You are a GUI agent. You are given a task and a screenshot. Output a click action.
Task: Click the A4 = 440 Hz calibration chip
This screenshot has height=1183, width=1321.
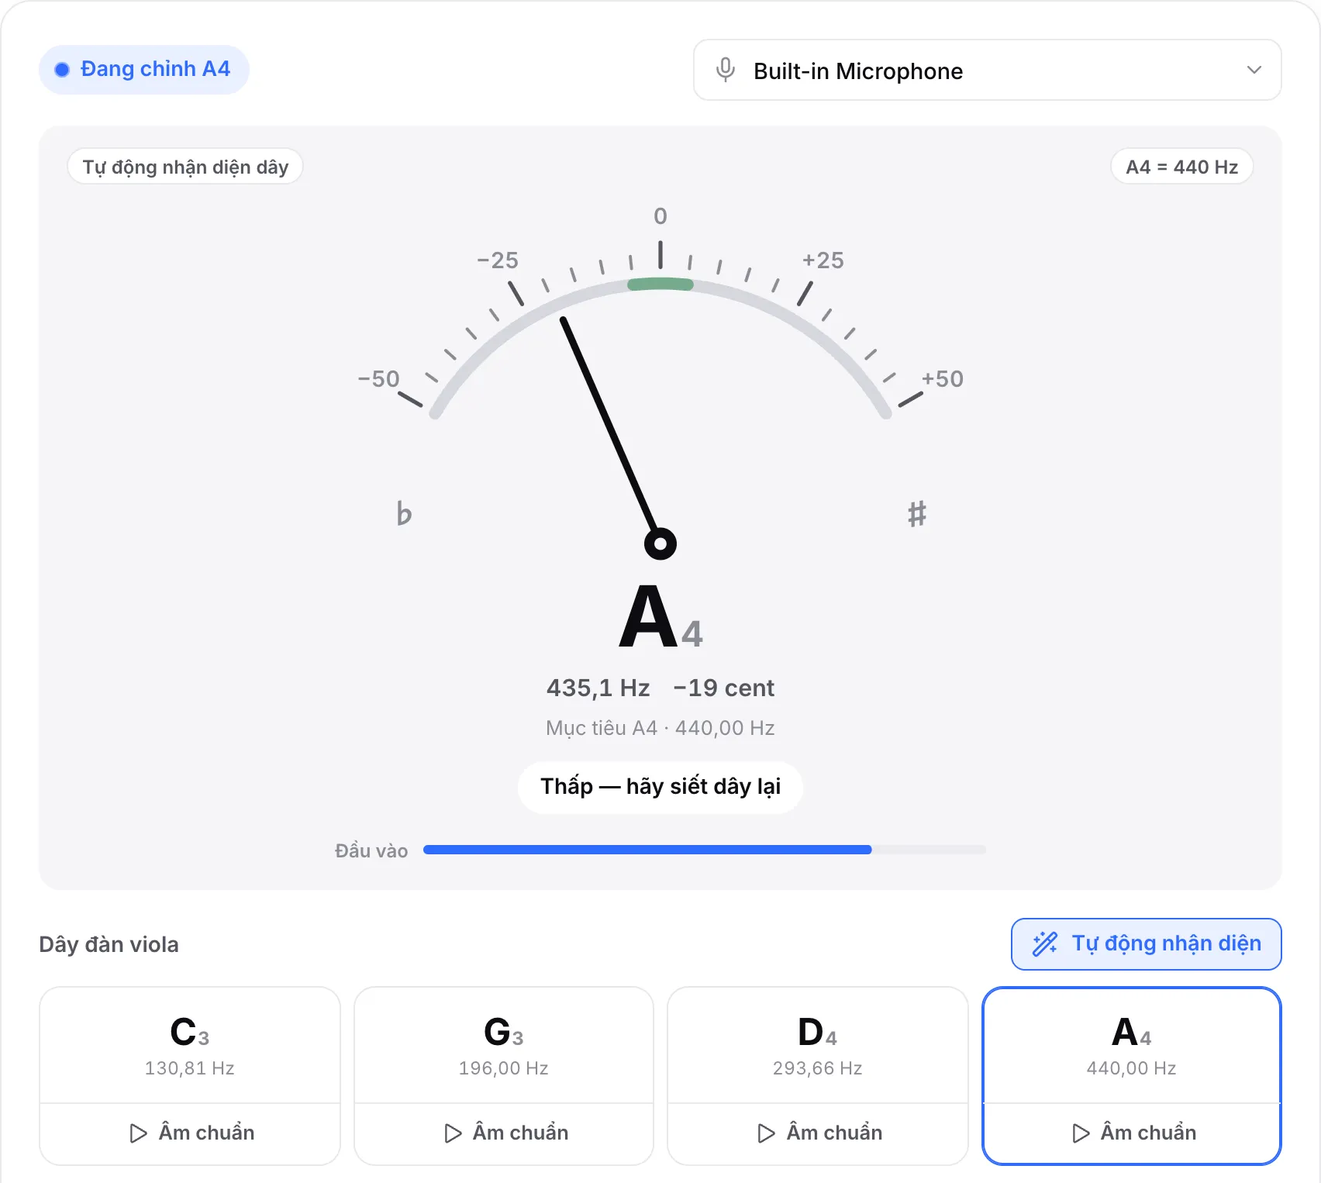1181,167
